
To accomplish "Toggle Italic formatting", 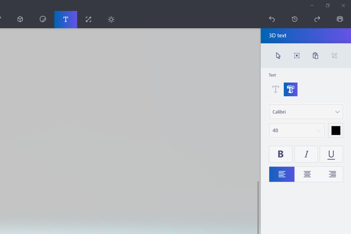I will point(306,154).
